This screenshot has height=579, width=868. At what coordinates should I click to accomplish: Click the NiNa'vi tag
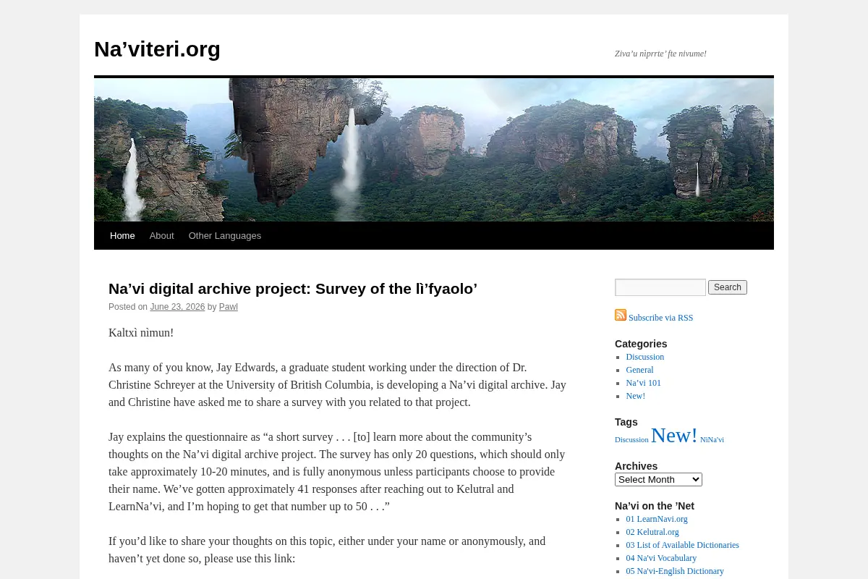(x=712, y=439)
